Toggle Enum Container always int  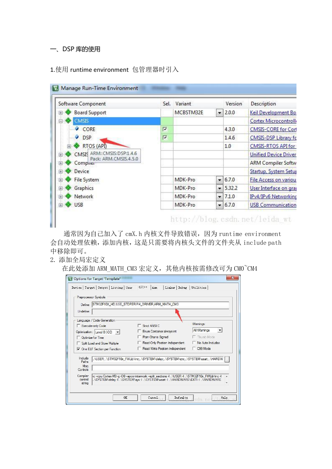[x=139, y=332]
